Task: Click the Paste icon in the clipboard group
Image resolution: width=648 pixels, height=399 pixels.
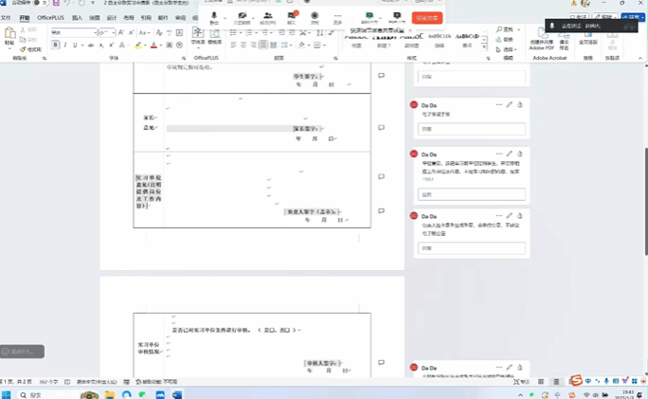Action: tap(9, 36)
